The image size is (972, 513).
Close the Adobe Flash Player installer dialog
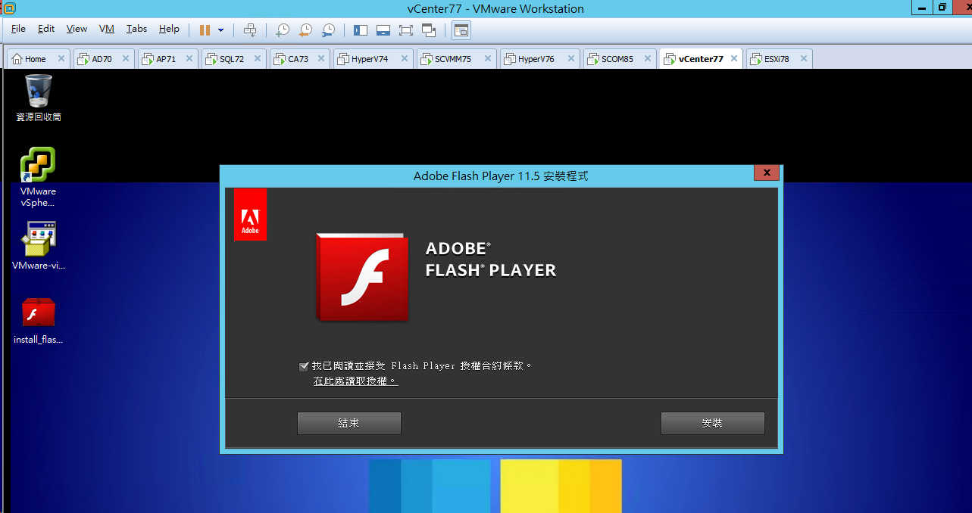tap(767, 173)
